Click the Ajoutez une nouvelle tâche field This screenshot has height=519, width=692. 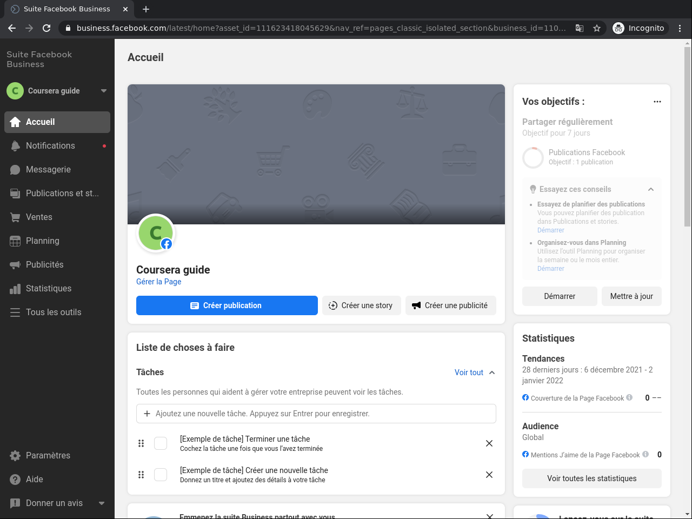[x=316, y=414]
